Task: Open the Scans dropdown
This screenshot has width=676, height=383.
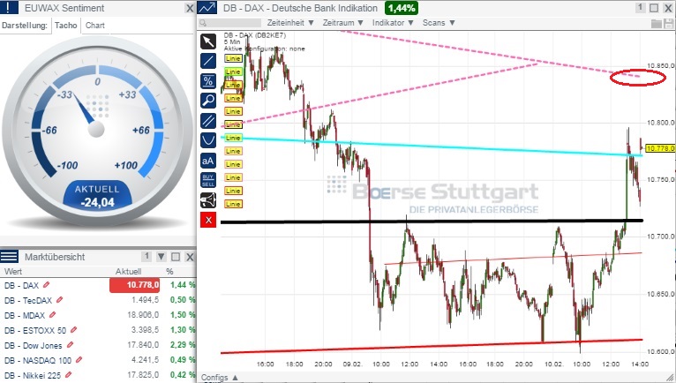Action: point(439,23)
